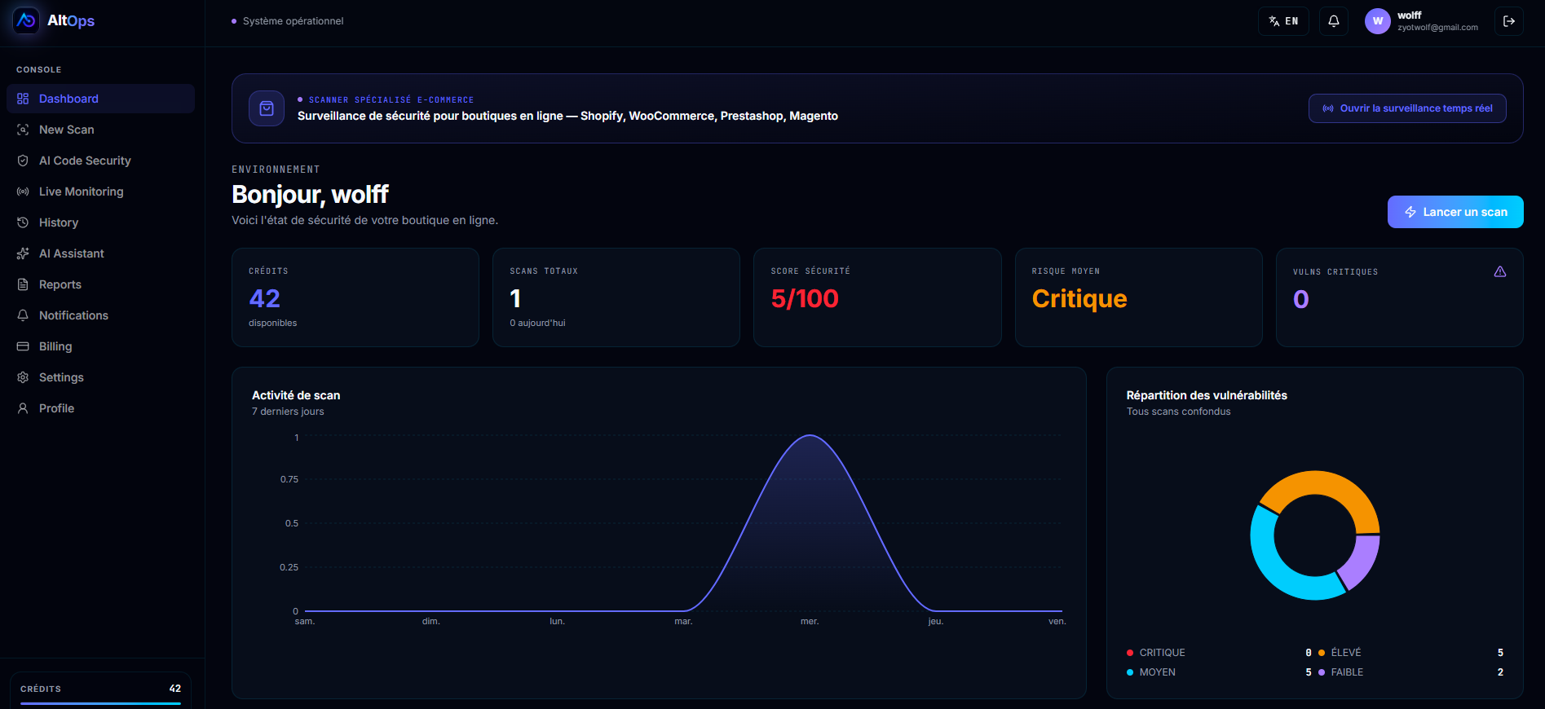This screenshot has height=709, width=1545.
Task: Toggle the CRITIQUE legend entry
Action: [1156, 653]
